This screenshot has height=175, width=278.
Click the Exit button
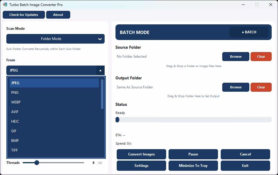coord(245,166)
